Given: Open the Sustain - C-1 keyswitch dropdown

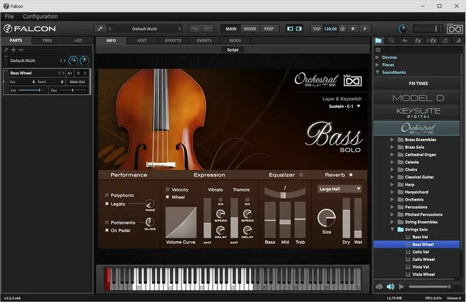Looking at the screenshot, I should [344, 106].
